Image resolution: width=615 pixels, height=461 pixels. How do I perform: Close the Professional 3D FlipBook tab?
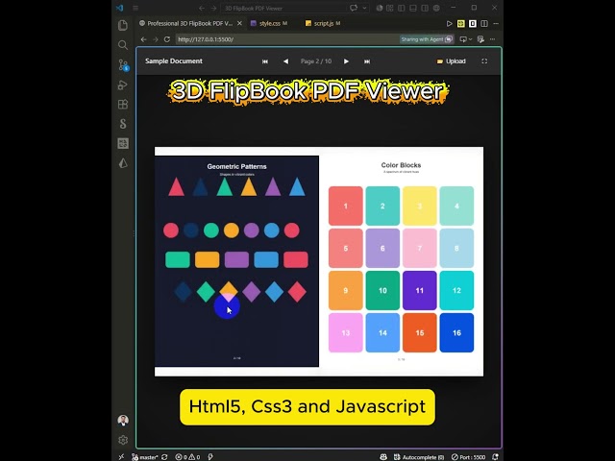(239, 23)
